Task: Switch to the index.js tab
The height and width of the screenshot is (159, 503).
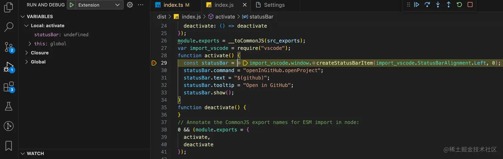Action: coord(224,5)
